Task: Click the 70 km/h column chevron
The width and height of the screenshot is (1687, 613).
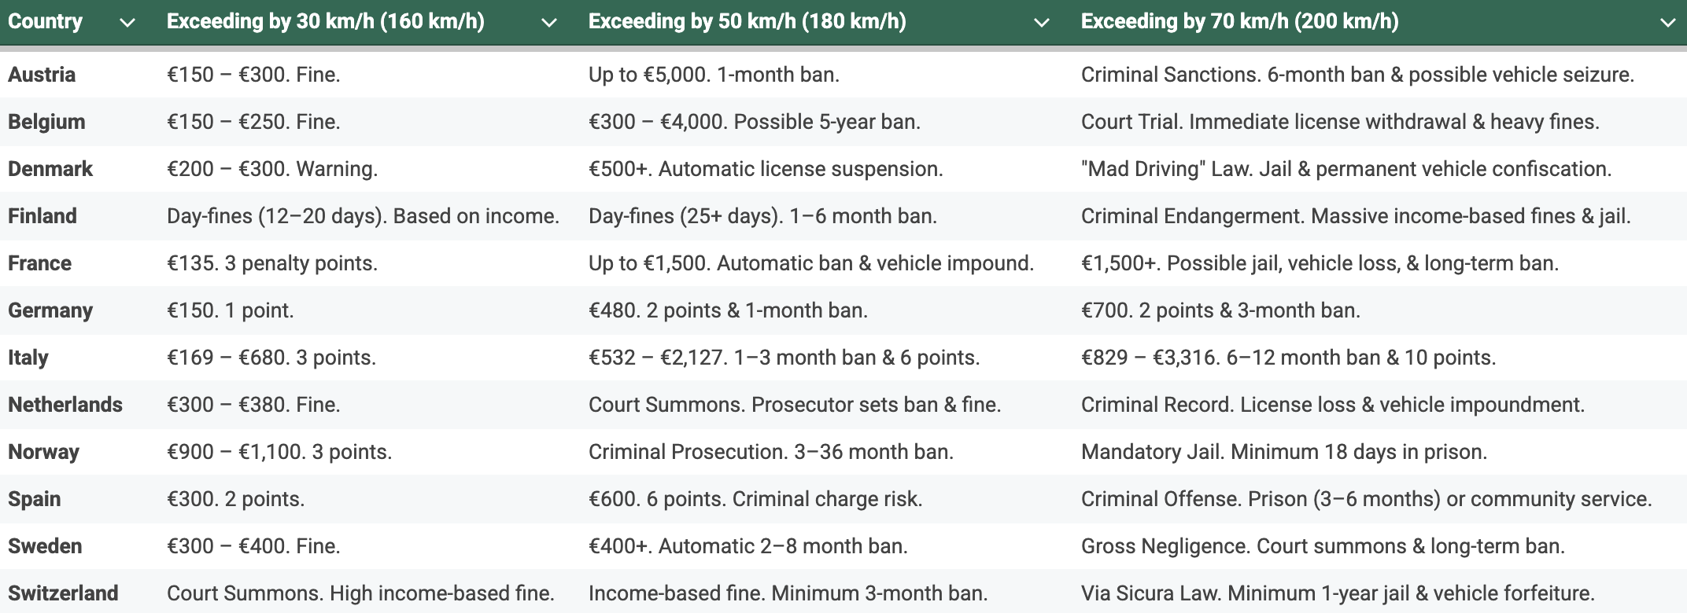Action: pos(1667,23)
